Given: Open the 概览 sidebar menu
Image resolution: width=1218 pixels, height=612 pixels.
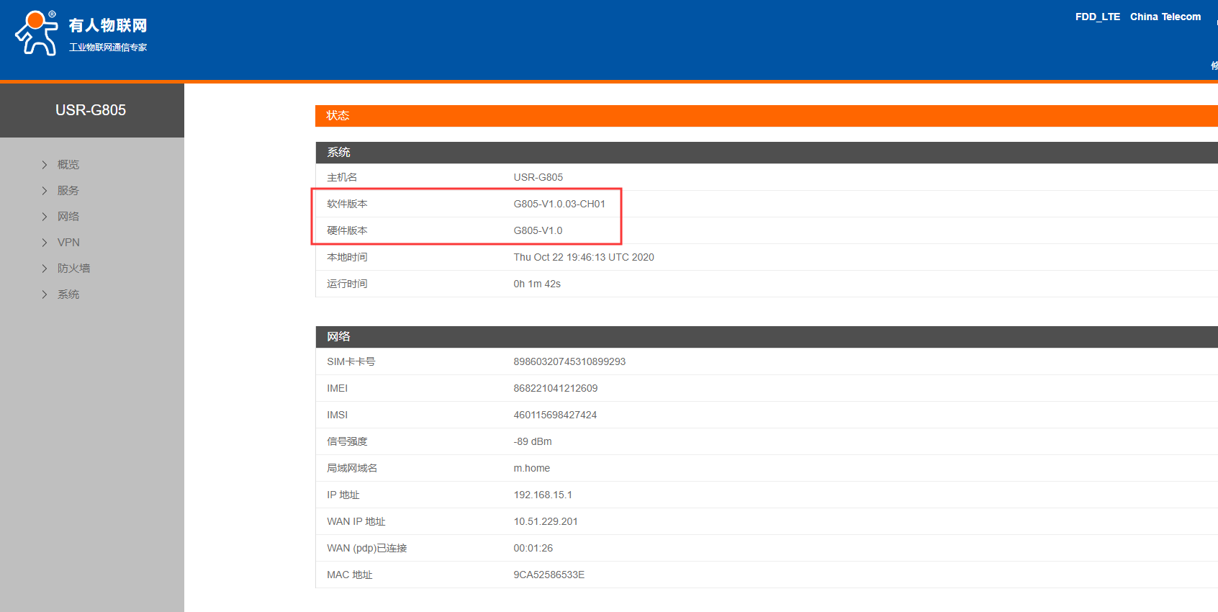Looking at the screenshot, I should point(68,165).
